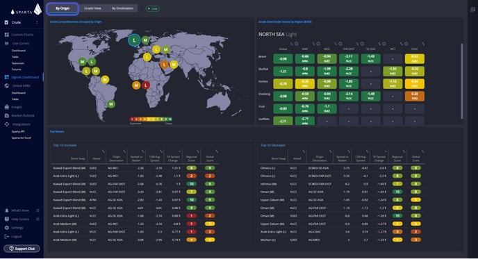Sort matrix by USAC column arrow
The width and height of the screenshot is (478, 259).
tap(423, 44)
